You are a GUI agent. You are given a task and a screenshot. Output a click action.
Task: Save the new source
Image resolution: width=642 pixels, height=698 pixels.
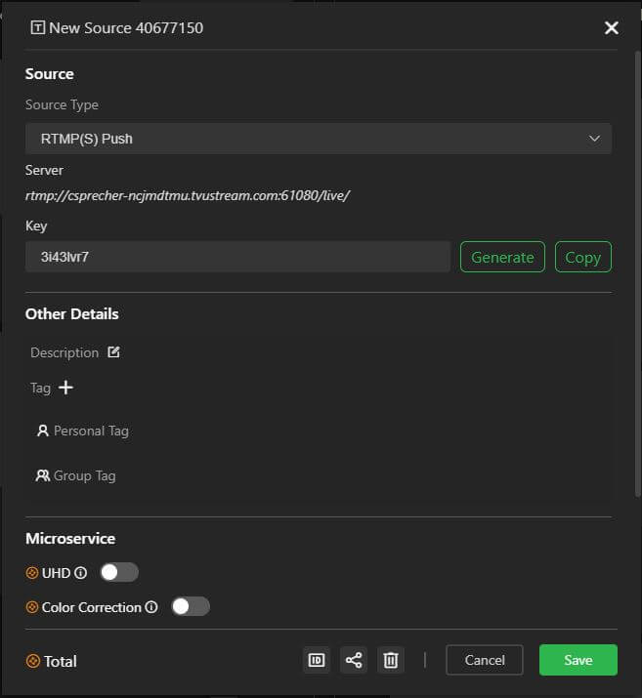[x=578, y=660]
